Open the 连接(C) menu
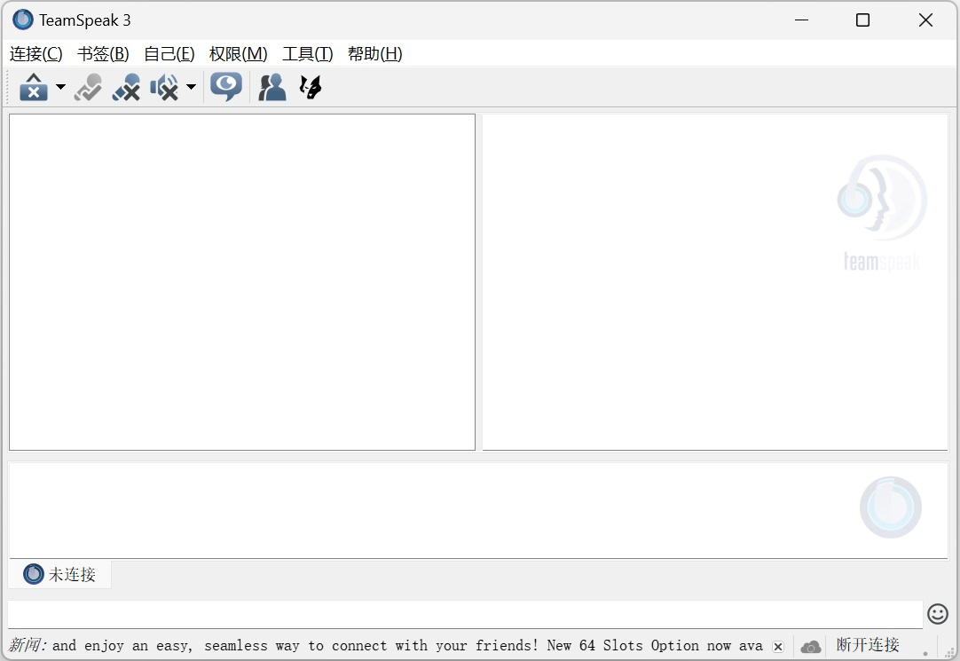The width and height of the screenshot is (960, 661). coord(36,54)
